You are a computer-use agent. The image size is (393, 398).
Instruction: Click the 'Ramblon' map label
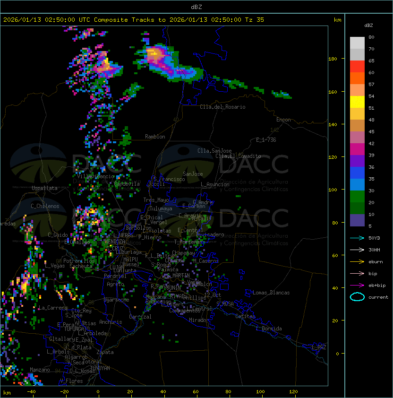click(155, 137)
